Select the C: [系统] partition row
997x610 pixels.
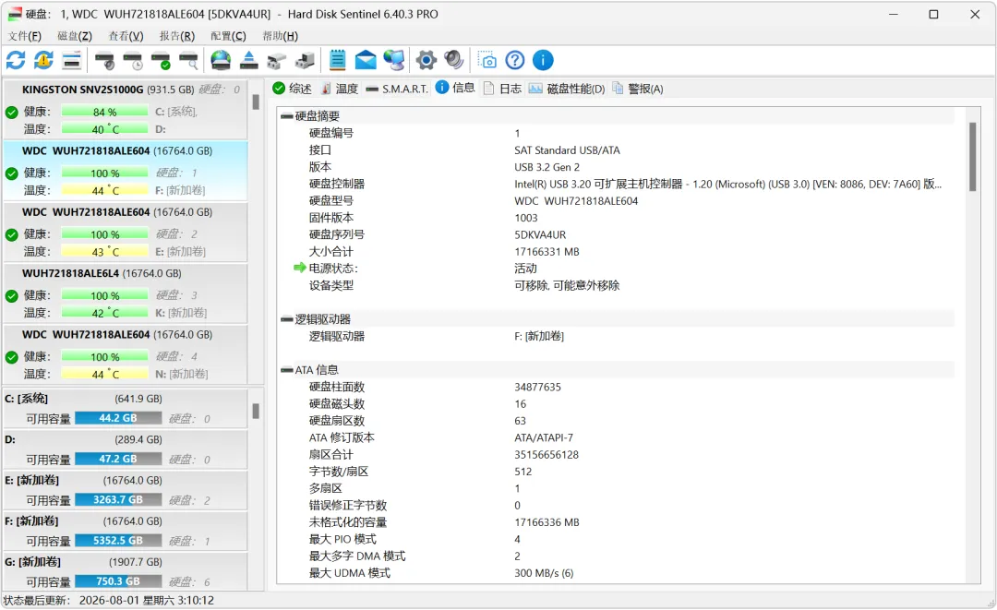(x=126, y=408)
